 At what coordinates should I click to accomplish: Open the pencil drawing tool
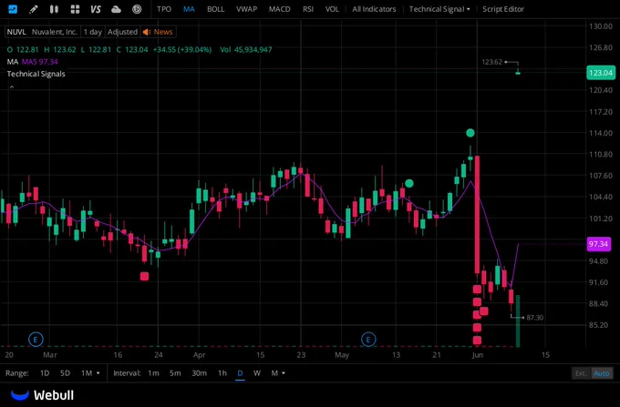34,9
